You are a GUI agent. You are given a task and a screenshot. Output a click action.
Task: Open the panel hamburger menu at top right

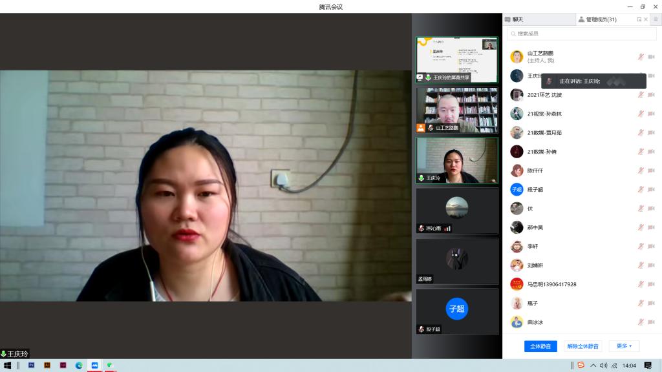click(x=655, y=19)
